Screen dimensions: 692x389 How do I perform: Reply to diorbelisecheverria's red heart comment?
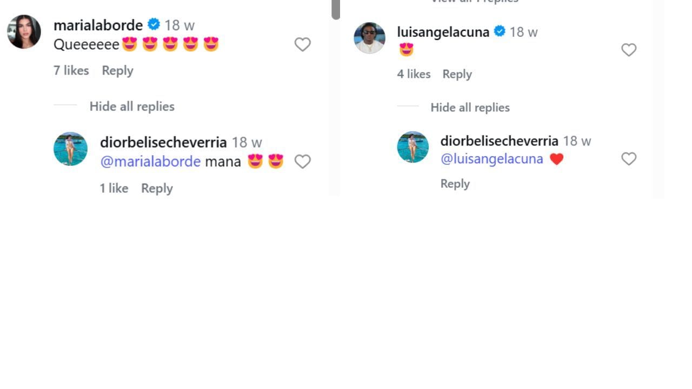(x=455, y=184)
